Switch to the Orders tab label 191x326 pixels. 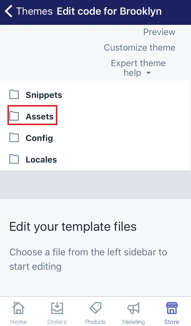point(57,322)
